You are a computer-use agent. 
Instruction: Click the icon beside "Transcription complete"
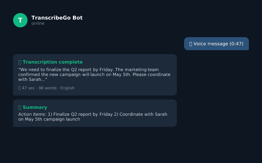pos(20,62)
